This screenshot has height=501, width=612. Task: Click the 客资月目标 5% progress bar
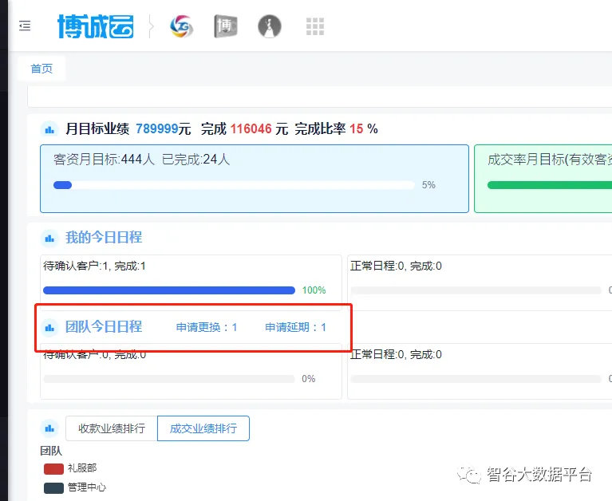click(x=233, y=185)
